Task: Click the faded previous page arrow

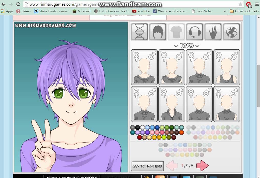Action: point(172,165)
